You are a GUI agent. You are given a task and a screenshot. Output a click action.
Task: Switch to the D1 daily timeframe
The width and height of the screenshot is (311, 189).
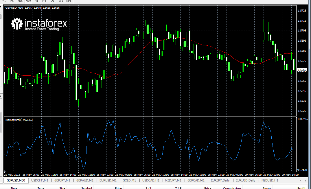52,1
